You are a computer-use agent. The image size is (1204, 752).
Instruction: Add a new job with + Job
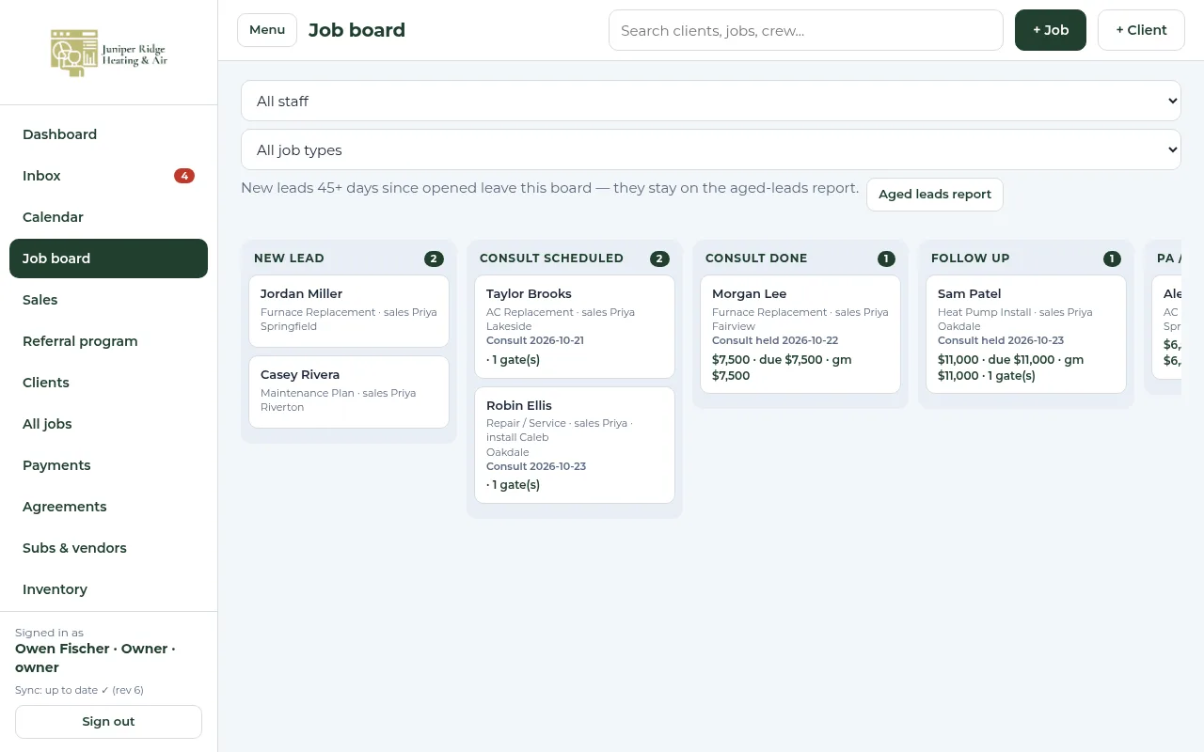[x=1051, y=30]
